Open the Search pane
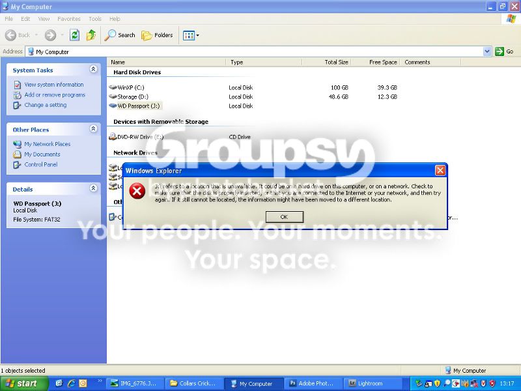 [x=120, y=35]
